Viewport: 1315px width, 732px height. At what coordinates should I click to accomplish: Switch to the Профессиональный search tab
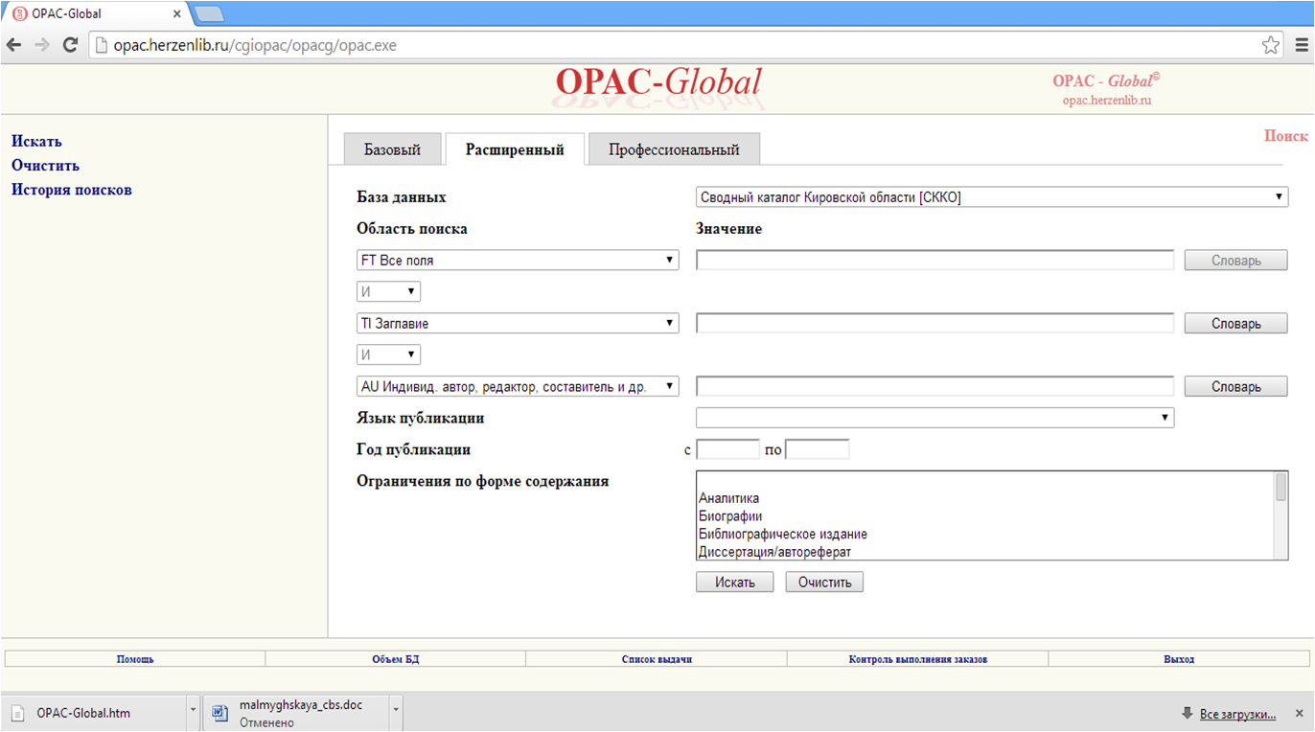pyautogui.click(x=674, y=150)
